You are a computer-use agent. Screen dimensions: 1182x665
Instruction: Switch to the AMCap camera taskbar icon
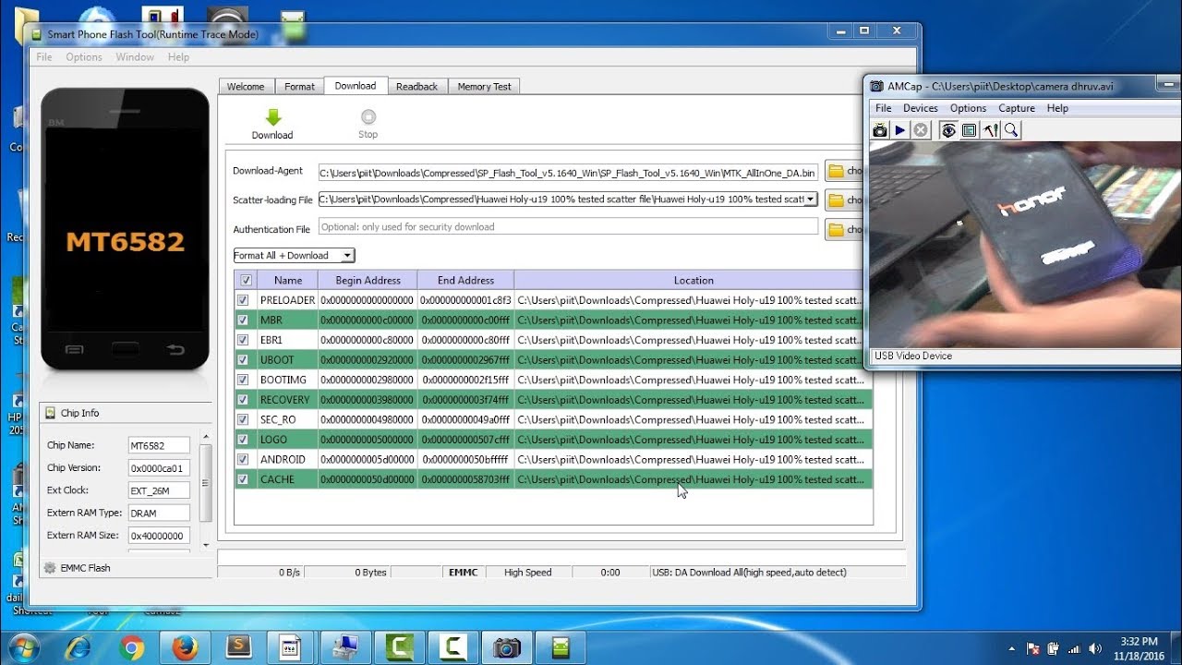tap(506, 647)
